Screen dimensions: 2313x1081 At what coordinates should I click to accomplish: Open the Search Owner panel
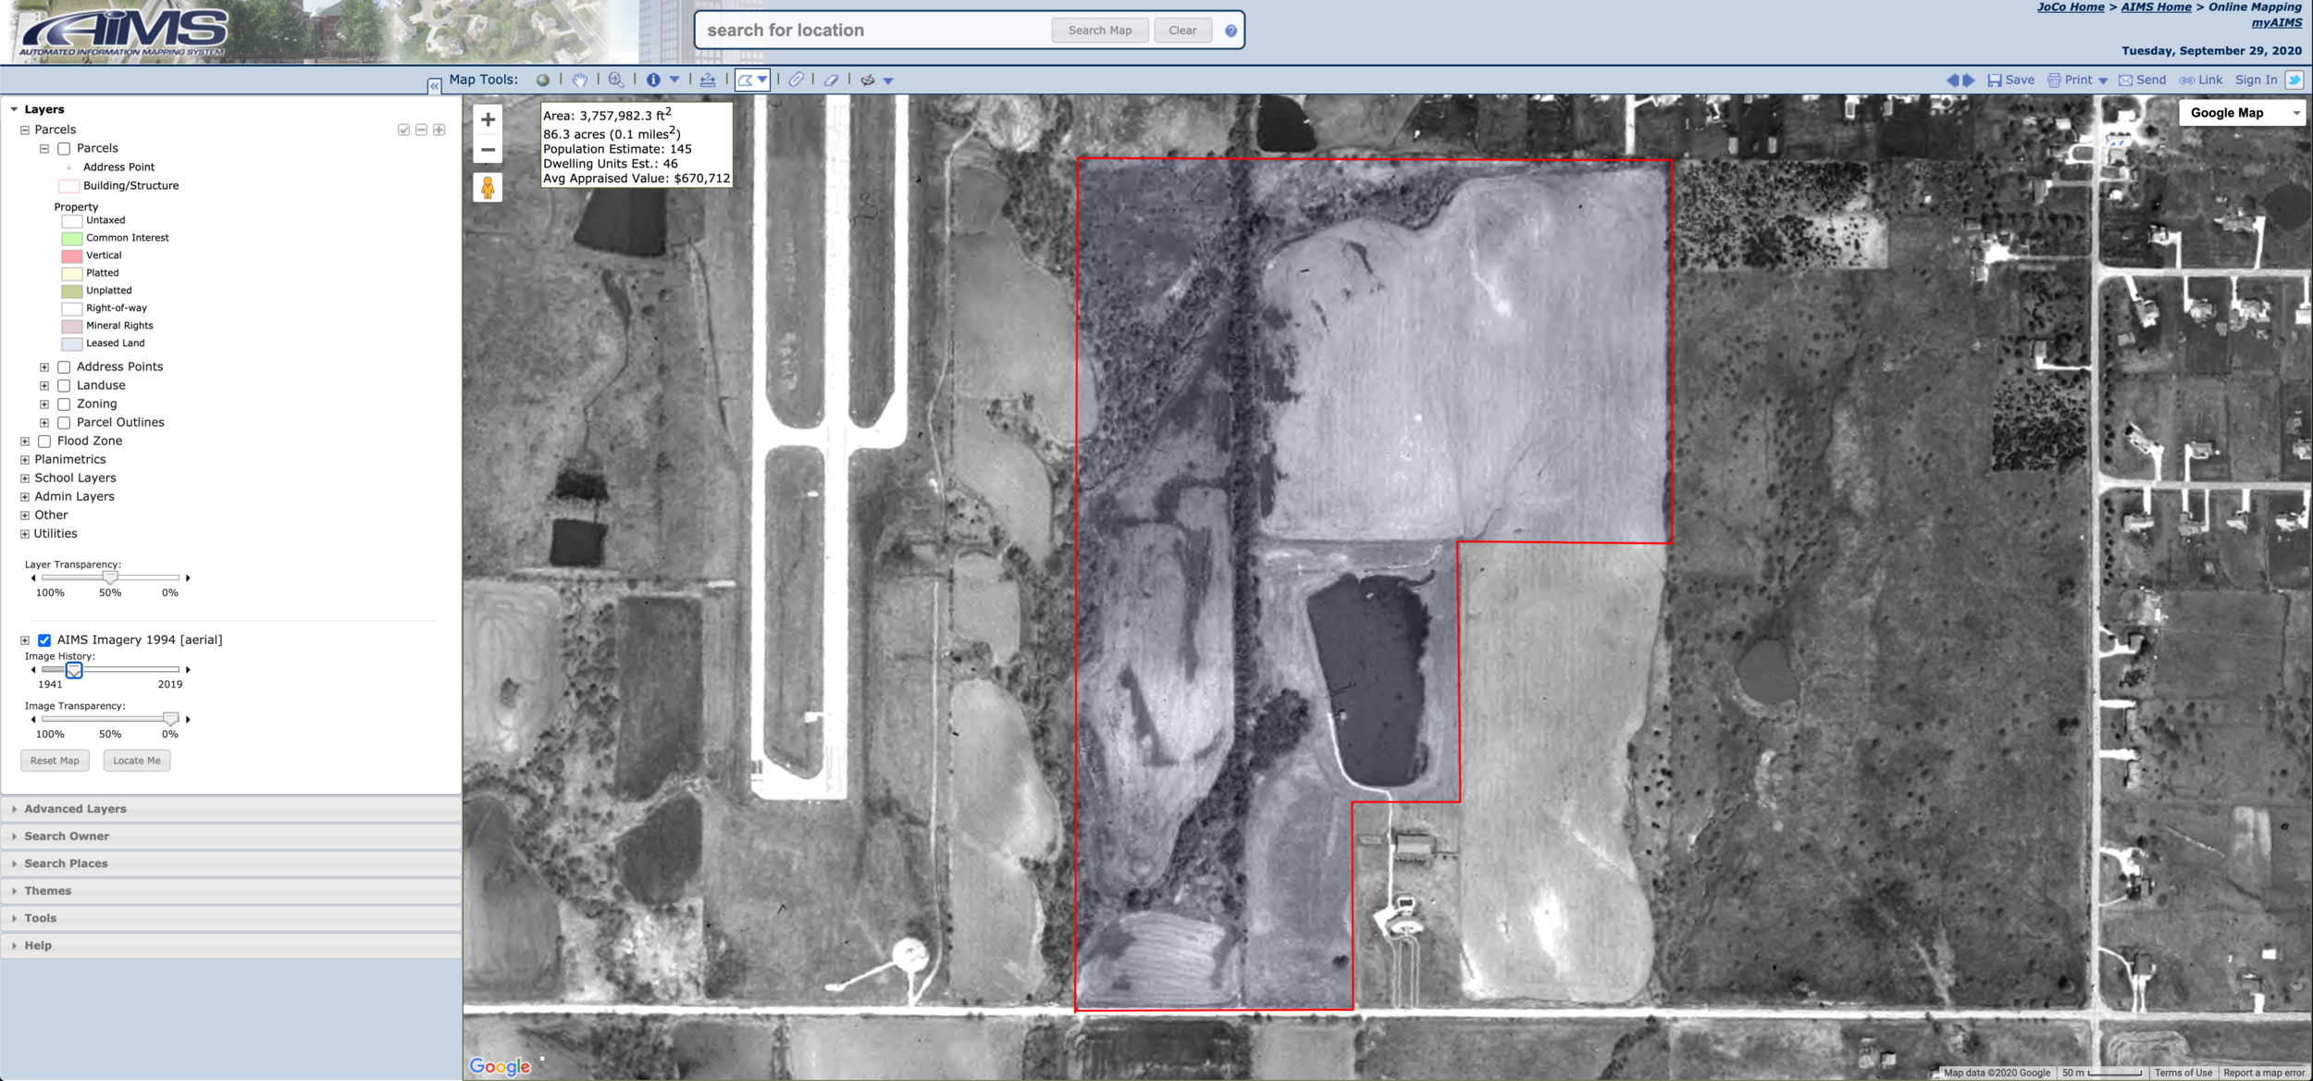point(67,836)
